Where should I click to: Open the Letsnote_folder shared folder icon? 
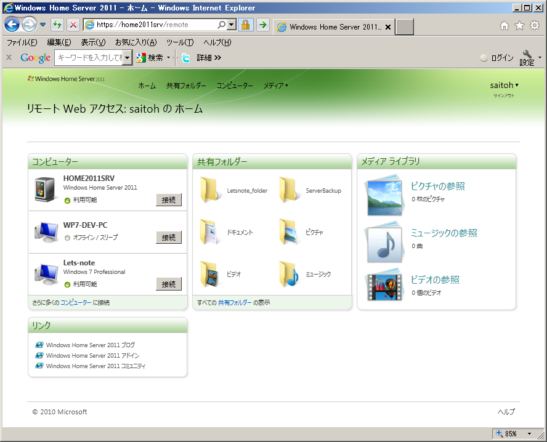tap(210, 190)
